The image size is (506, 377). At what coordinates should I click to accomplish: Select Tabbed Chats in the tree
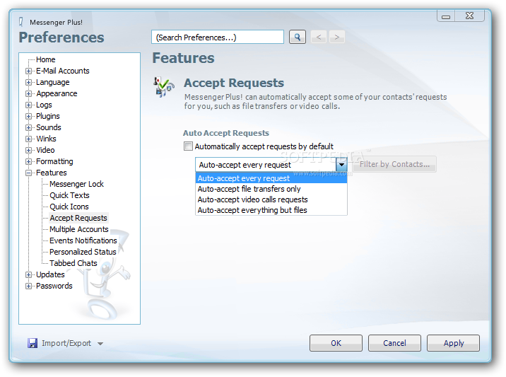click(x=73, y=263)
